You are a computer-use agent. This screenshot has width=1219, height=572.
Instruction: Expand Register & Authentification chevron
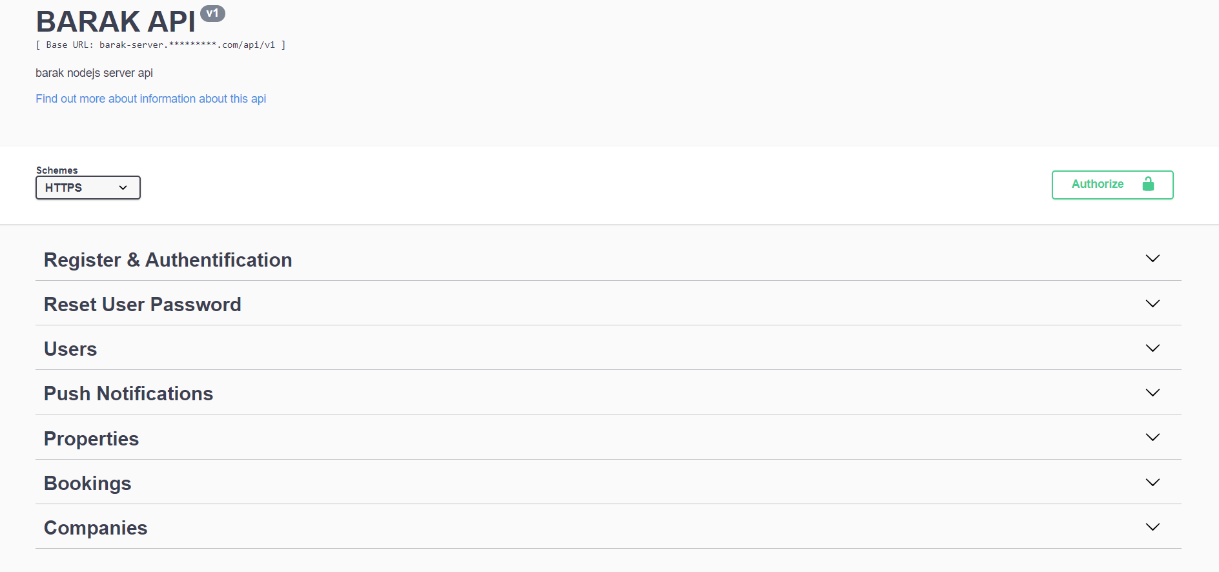[1152, 258]
